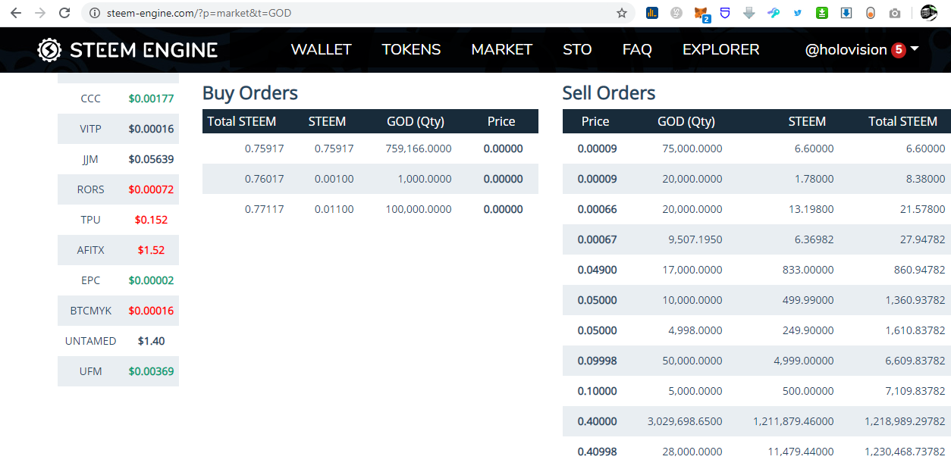
Task: Open the blue bar-chart extension icon
Action: [x=652, y=13]
